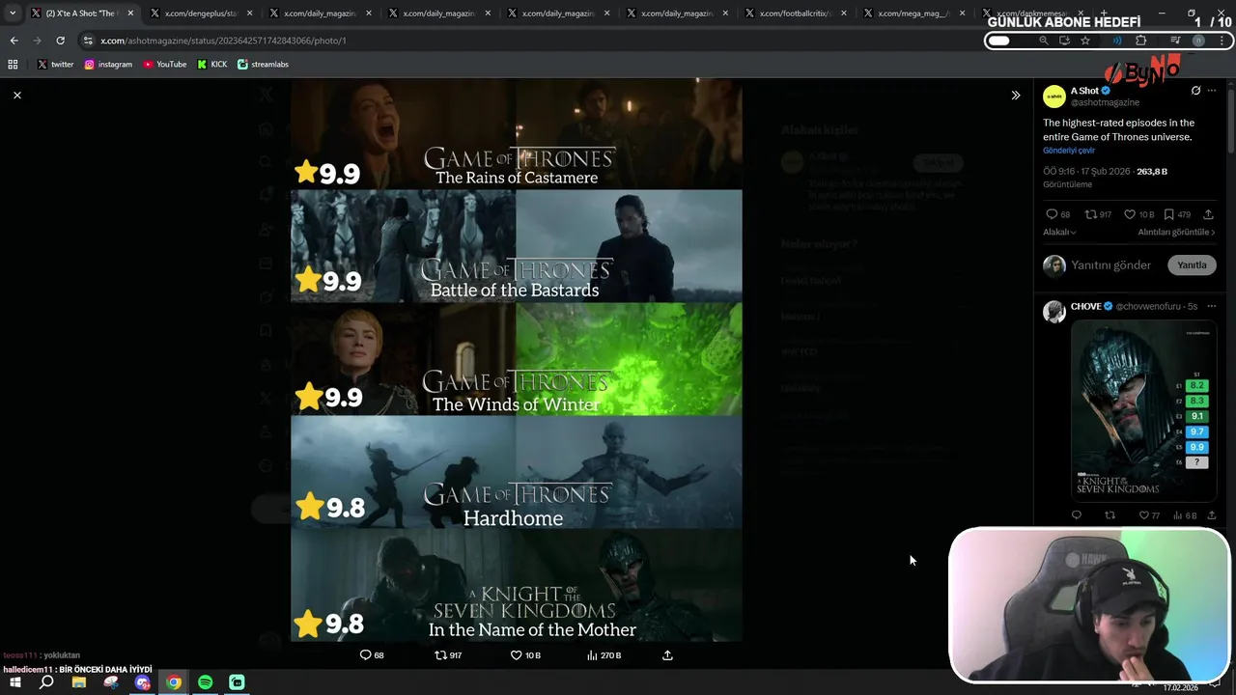Open media control music icon
Viewport: 1236px width, 695px height.
[x=1175, y=41]
